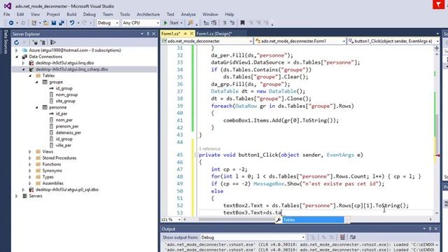Collapse the groupe table node
This screenshot has width=448, height=252.
pos(37,82)
